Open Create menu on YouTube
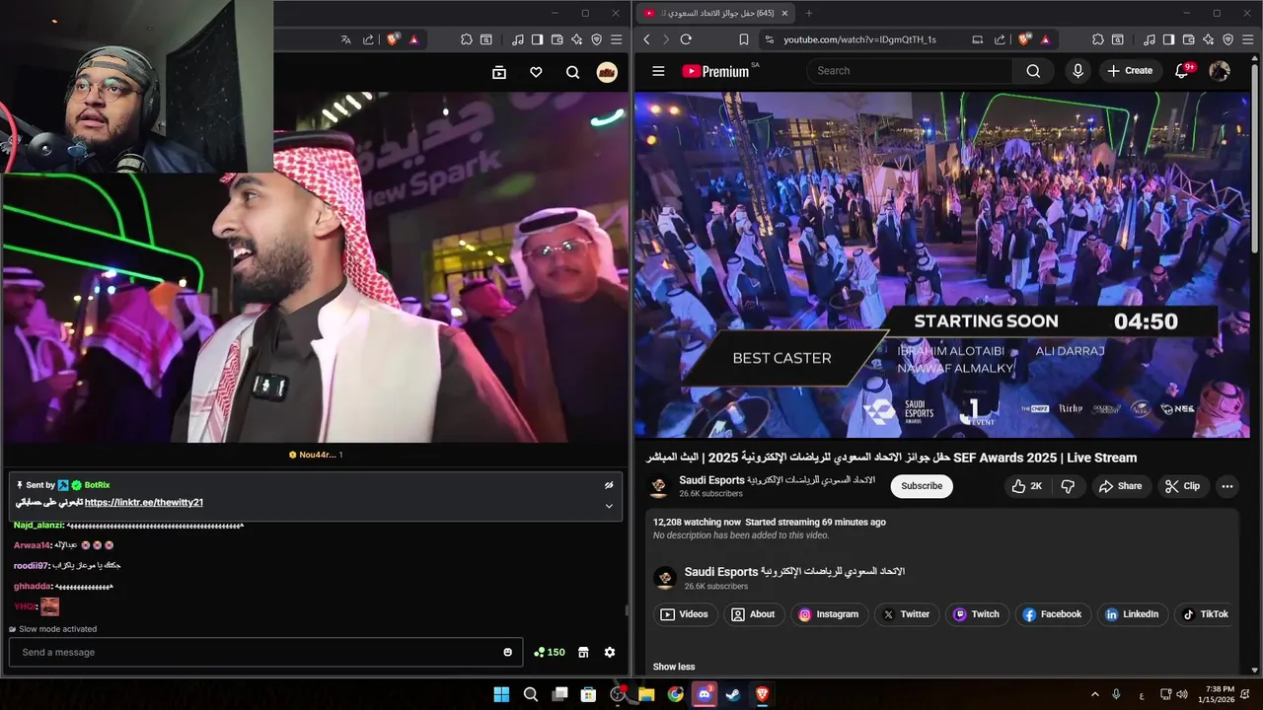The height and width of the screenshot is (710, 1263). [x=1130, y=71]
